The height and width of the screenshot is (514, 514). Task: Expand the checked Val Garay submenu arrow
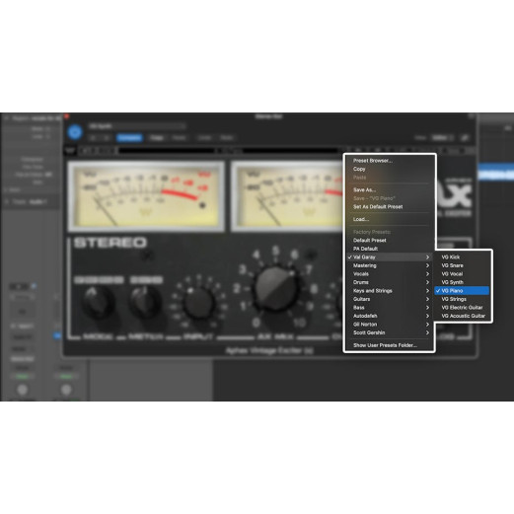point(427,257)
